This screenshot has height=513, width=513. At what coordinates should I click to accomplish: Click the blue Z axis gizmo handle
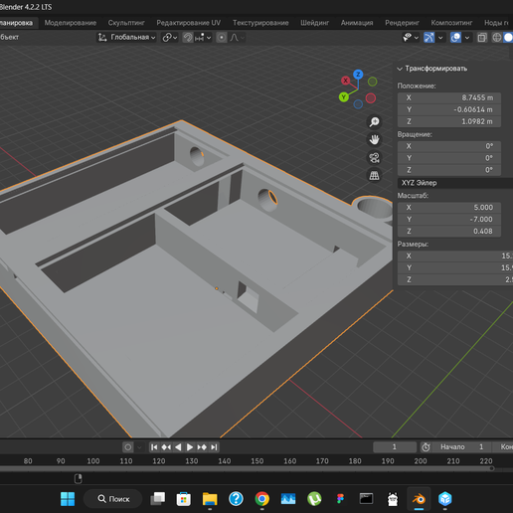(x=358, y=75)
